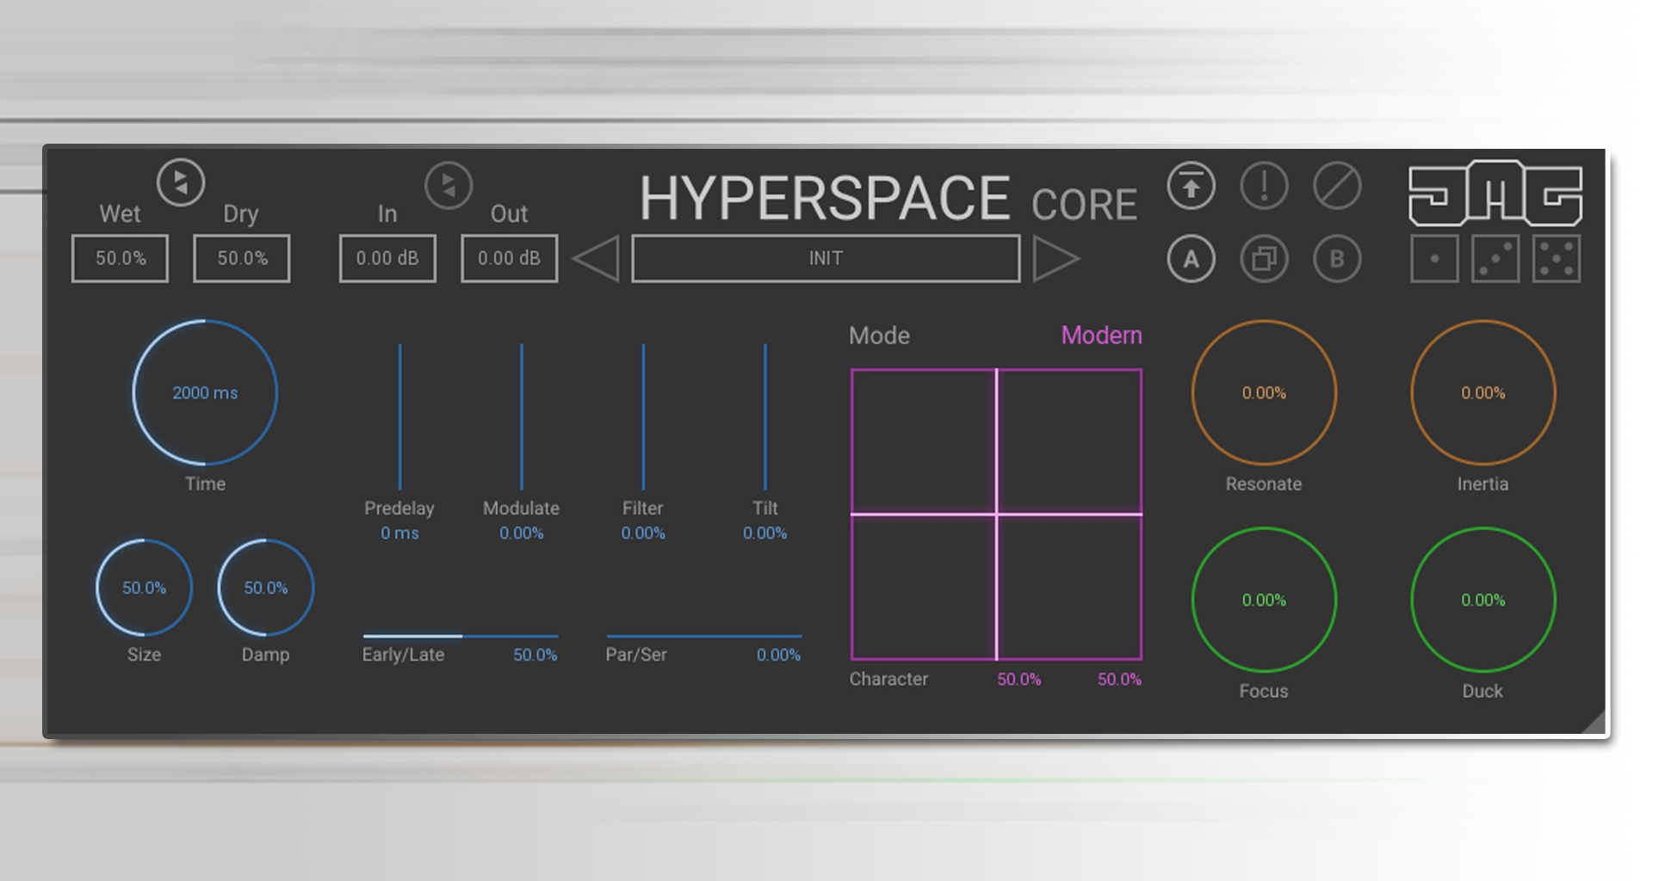Click the Mode label
The image size is (1653, 881).
coord(879,336)
